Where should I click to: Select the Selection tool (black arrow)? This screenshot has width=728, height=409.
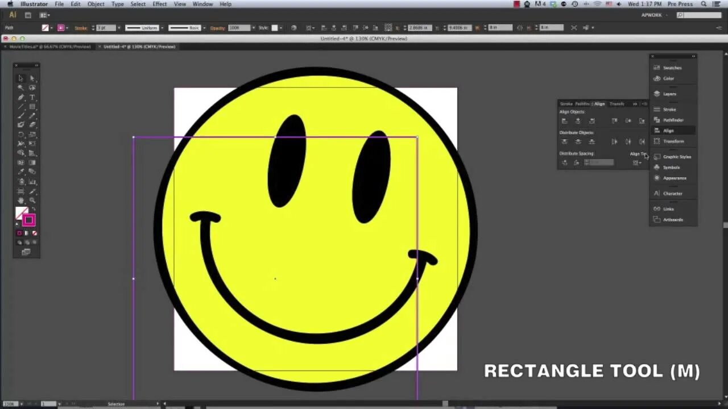[21, 78]
